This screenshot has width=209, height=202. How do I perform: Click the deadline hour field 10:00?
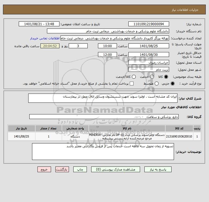pyautogui.click(x=107, y=46)
